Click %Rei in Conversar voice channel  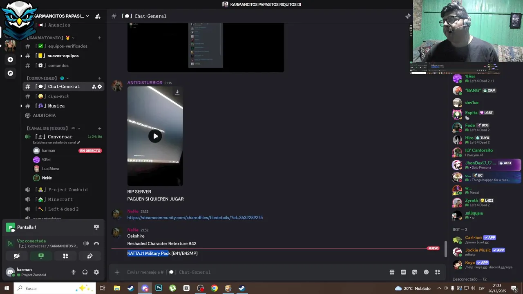pos(46,160)
